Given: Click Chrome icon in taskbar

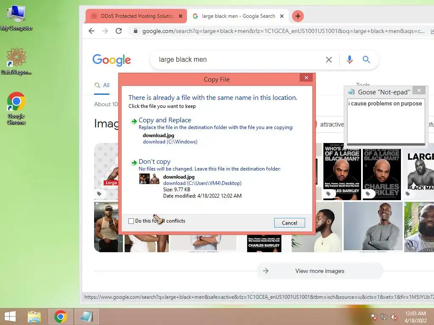Looking at the screenshot, I should point(61,317).
